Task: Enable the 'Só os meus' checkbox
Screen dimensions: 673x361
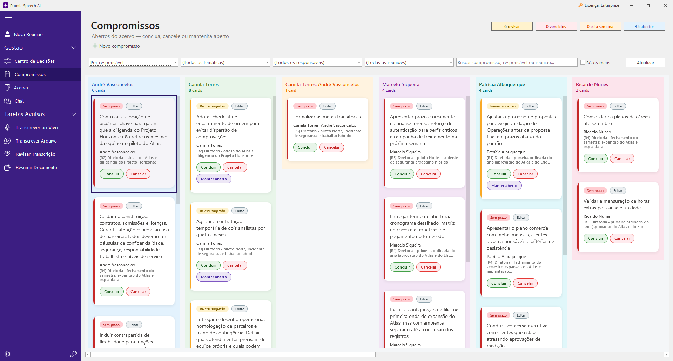Action: pos(583,62)
